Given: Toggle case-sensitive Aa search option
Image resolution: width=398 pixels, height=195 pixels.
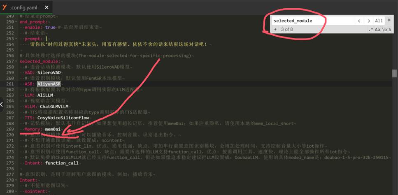Looking at the screenshot, I should [x=377, y=30].
